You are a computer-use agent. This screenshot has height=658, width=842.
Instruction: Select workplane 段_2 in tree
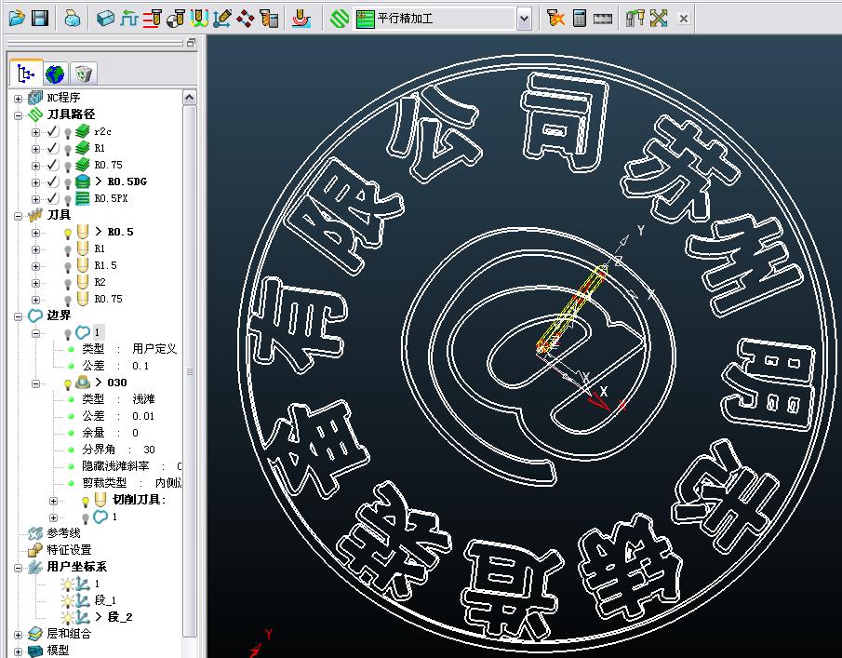click(120, 617)
